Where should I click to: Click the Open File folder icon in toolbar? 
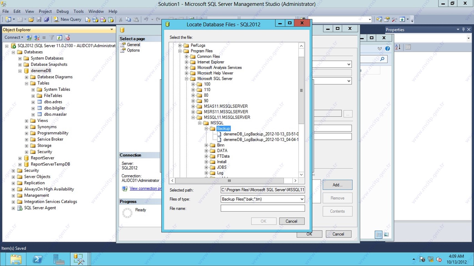click(31, 19)
